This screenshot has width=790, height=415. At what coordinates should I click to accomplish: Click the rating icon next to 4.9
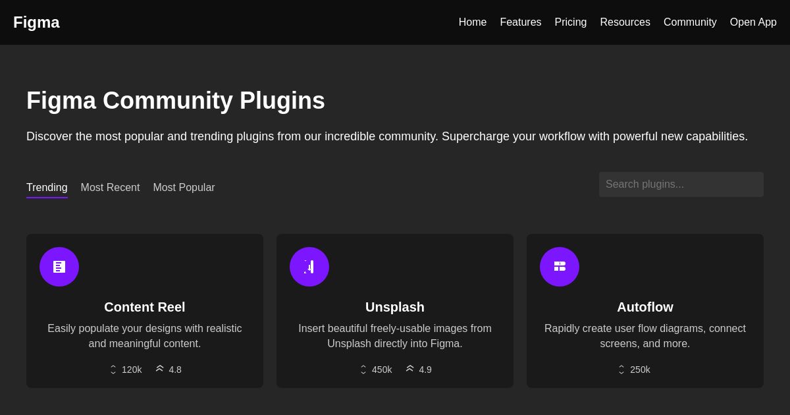pyautogui.click(x=410, y=369)
